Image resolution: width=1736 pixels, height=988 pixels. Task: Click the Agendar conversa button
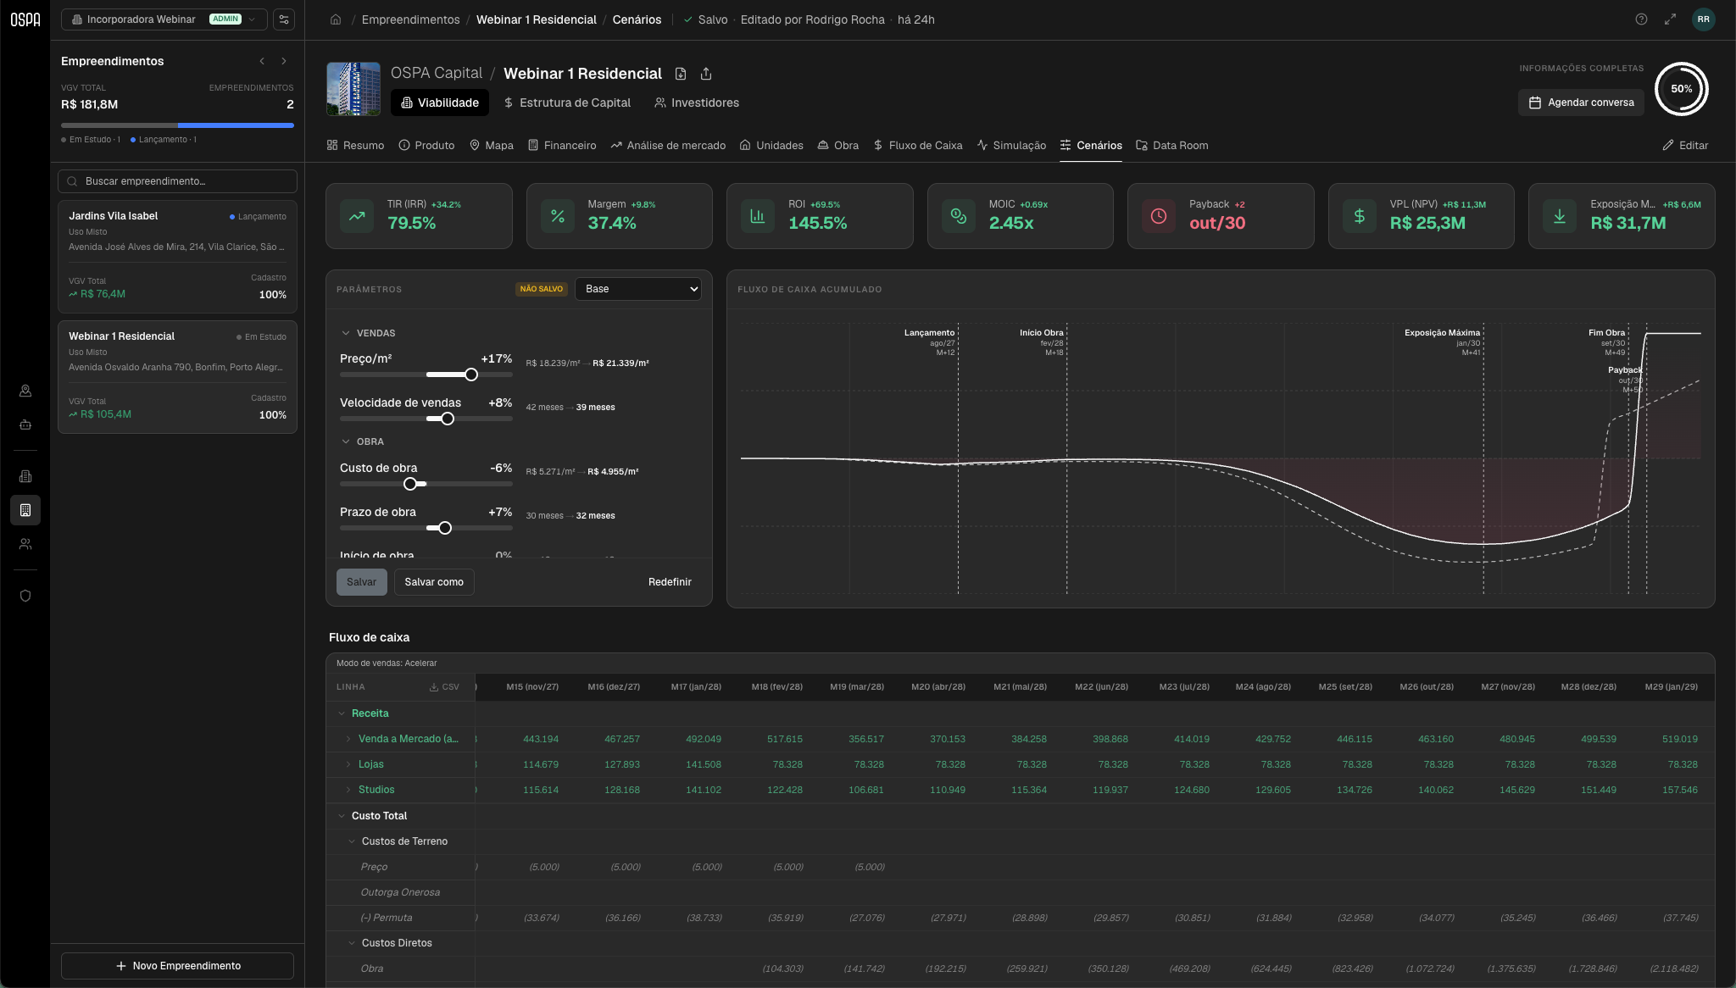(x=1581, y=103)
